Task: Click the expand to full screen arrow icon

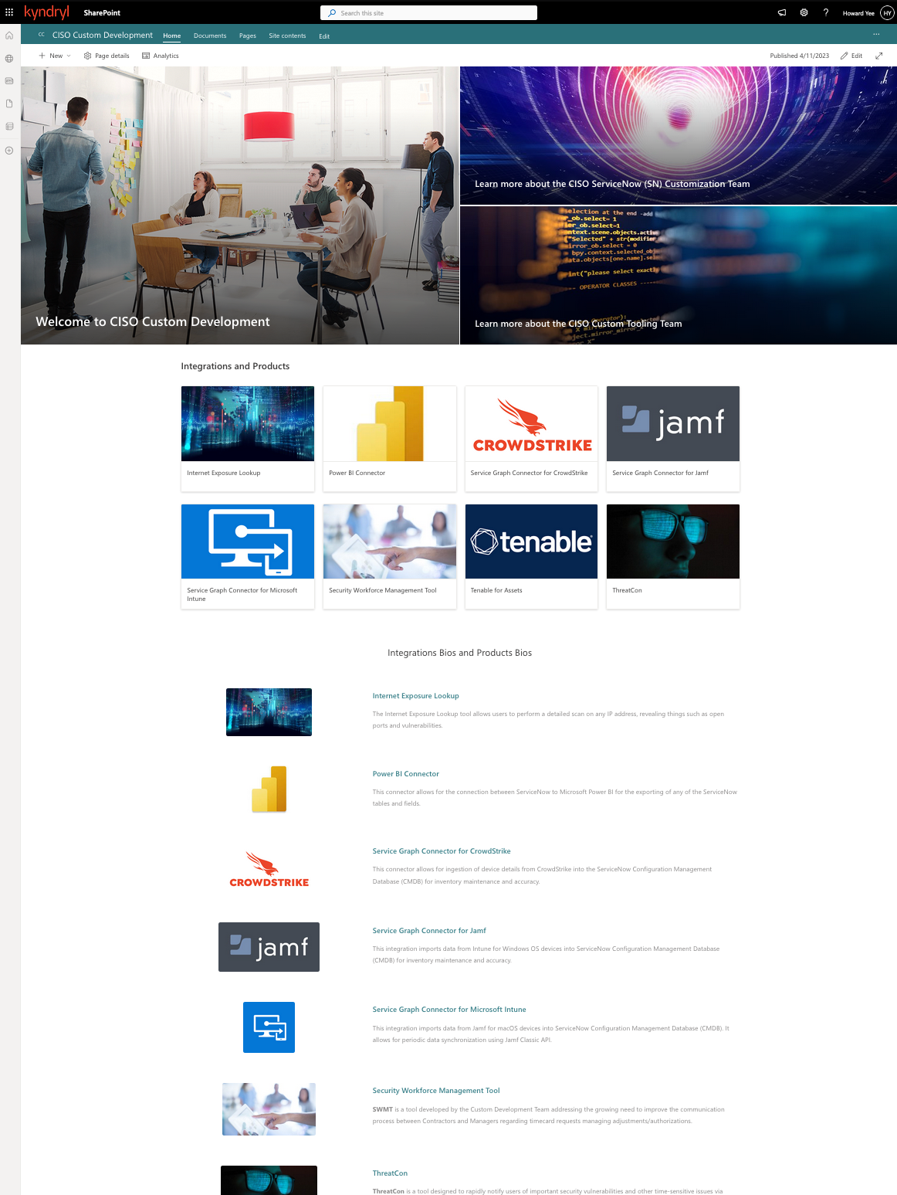Action: click(878, 56)
